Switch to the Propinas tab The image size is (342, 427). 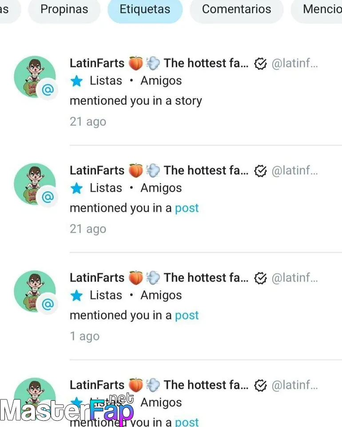(x=64, y=9)
